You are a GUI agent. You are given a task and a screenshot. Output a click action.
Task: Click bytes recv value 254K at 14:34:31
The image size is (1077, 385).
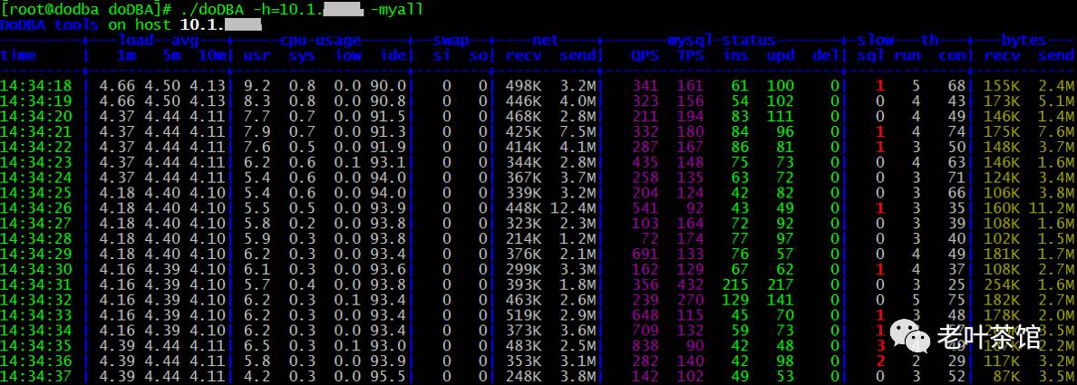pyautogui.click(x=1002, y=284)
